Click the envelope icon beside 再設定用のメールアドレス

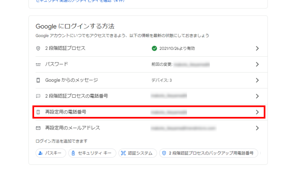[x=38, y=128]
